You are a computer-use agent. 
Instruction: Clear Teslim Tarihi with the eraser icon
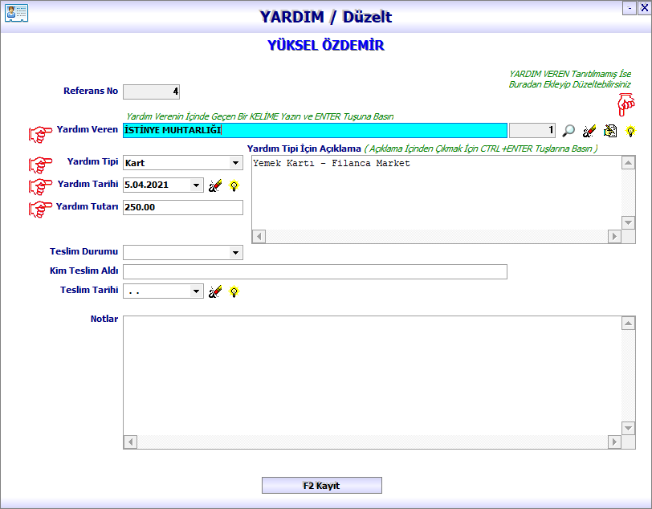coord(214,291)
